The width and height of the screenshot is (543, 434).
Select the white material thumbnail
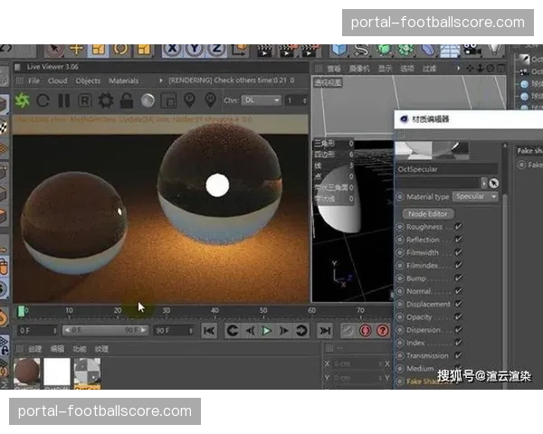point(57,372)
